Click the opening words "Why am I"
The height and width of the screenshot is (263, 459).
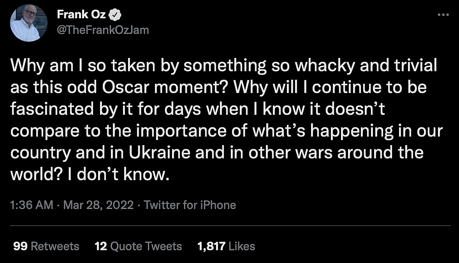(43, 66)
